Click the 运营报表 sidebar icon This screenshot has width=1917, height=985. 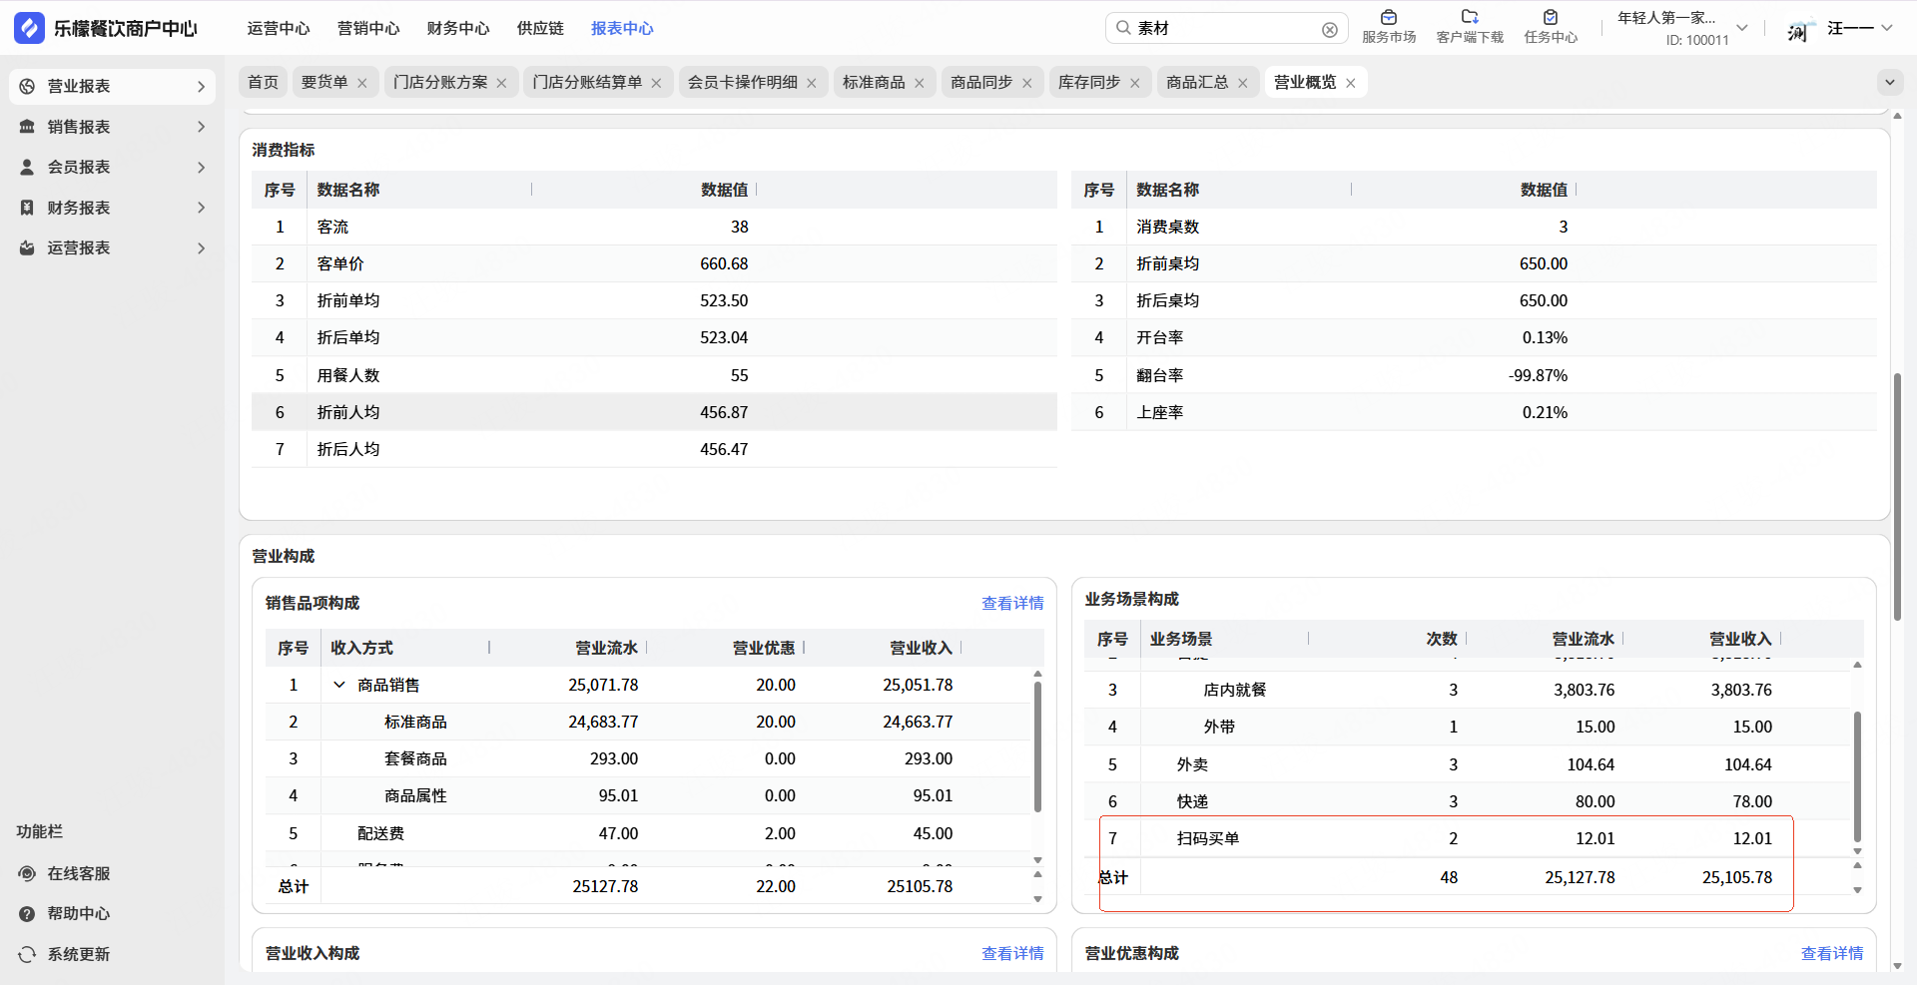point(27,248)
